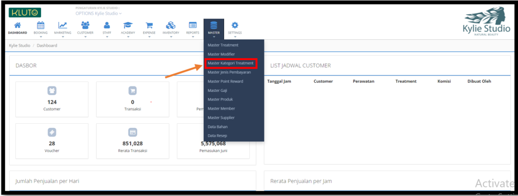Image resolution: width=518 pixels, height=196 pixels.
Task: Open the Academy graduation cap icon
Action: tap(128, 25)
